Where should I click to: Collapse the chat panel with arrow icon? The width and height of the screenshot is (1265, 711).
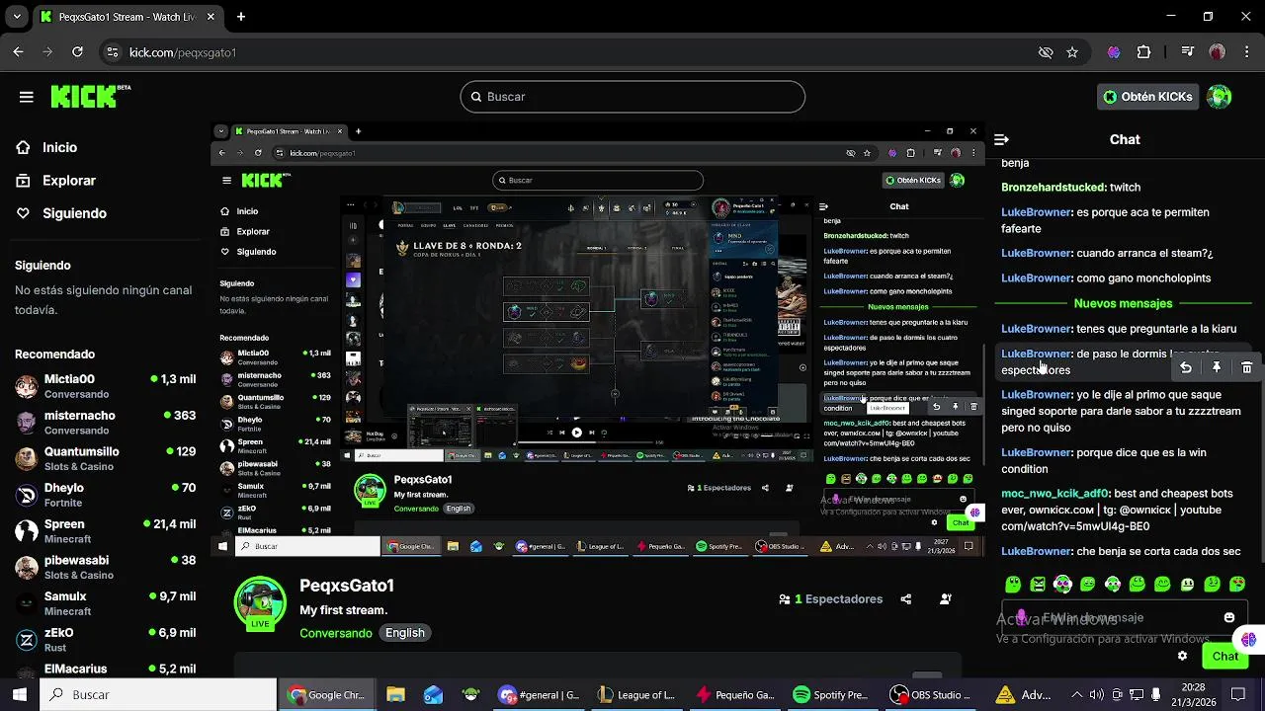coord(1001,140)
